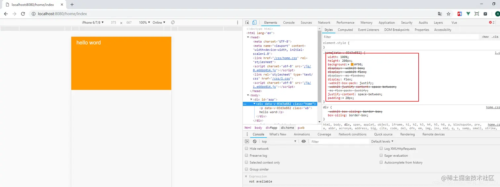
Task: Open the top context dropdown in console
Action: [x=279, y=141]
